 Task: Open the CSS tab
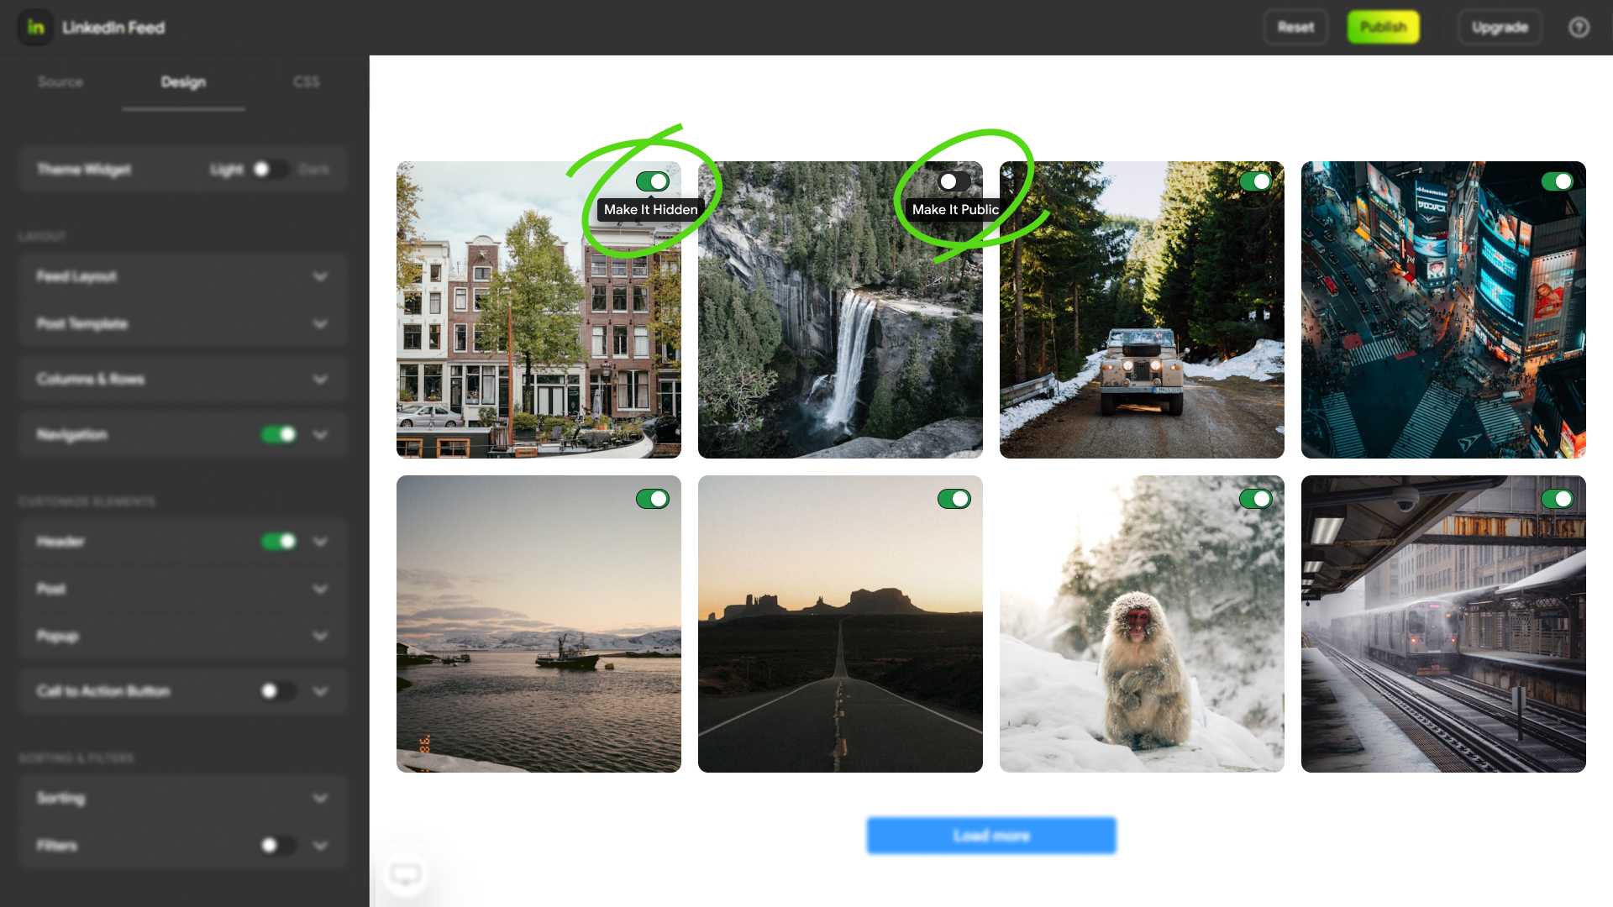[306, 82]
